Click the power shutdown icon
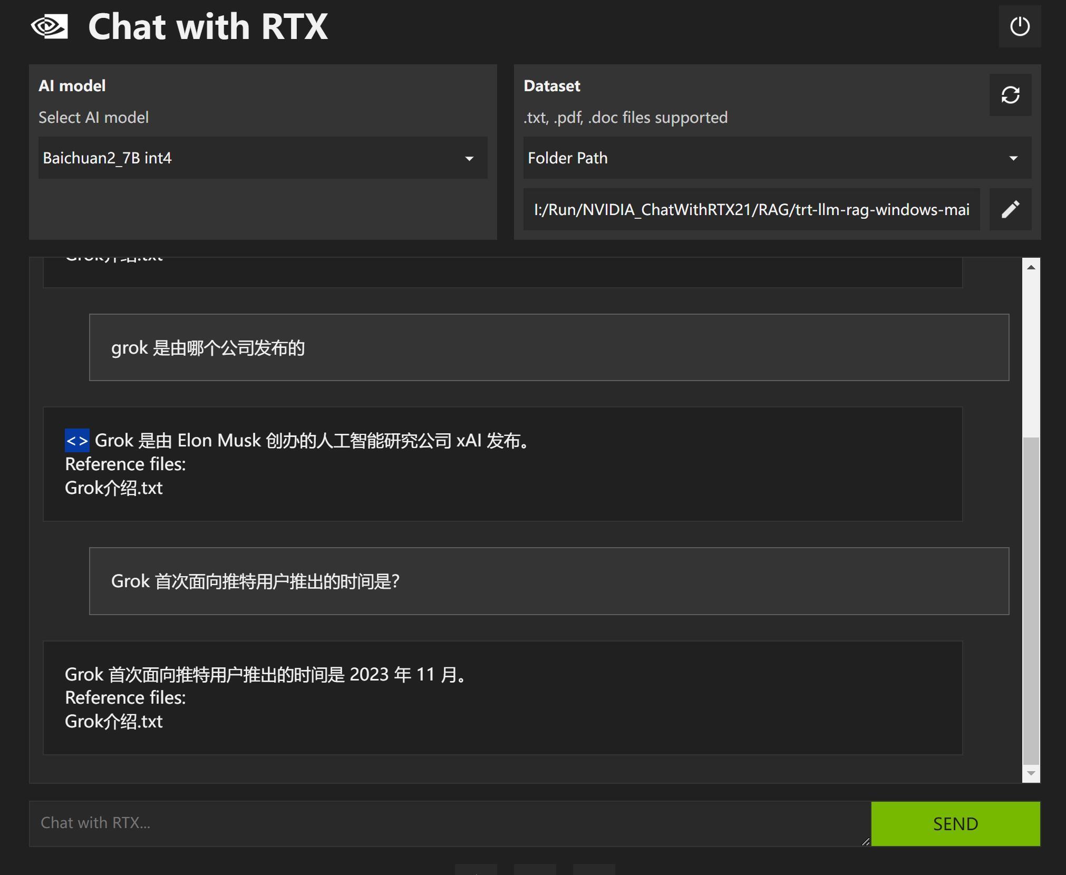Image resolution: width=1066 pixels, height=875 pixels. [x=1020, y=26]
